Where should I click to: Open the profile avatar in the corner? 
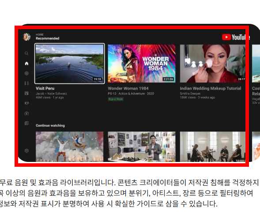coord(26,37)
